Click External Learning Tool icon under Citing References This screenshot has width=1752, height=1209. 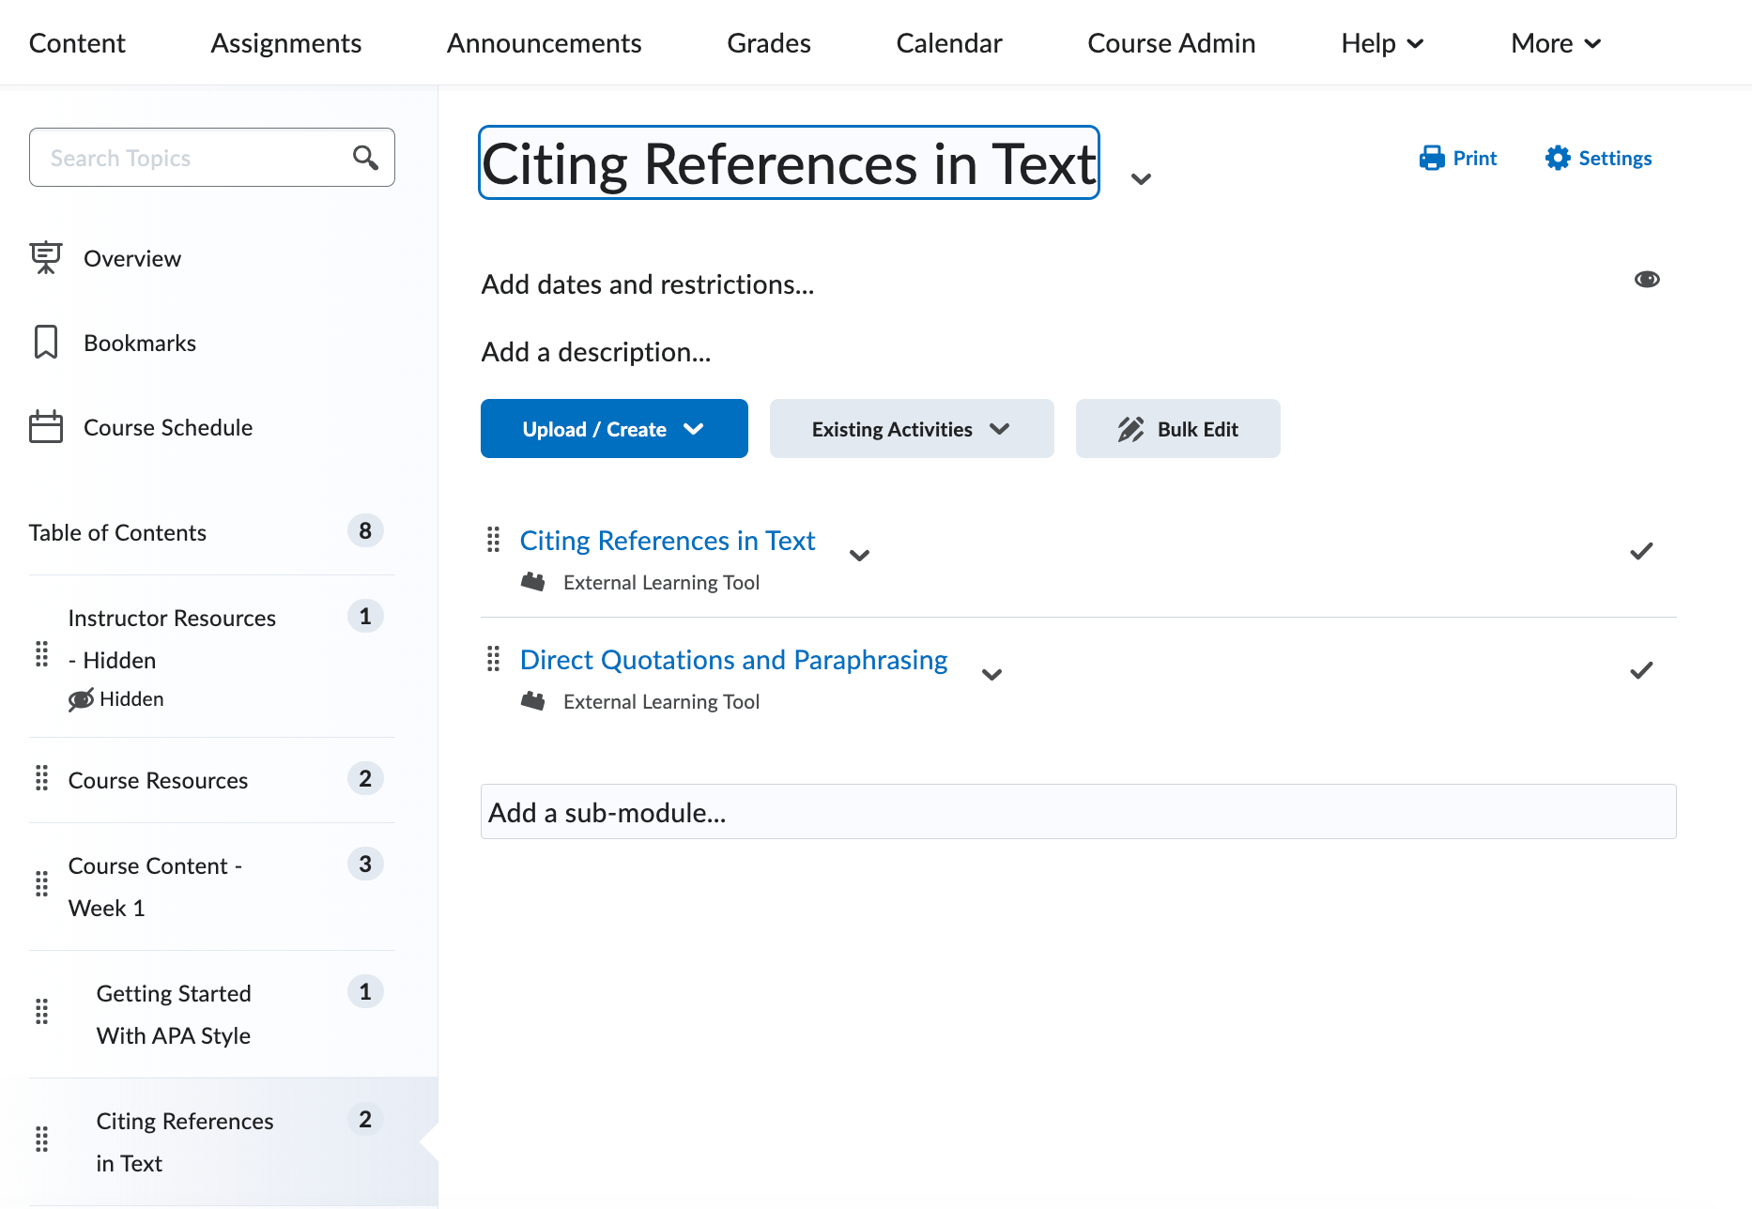pos(533,582)
